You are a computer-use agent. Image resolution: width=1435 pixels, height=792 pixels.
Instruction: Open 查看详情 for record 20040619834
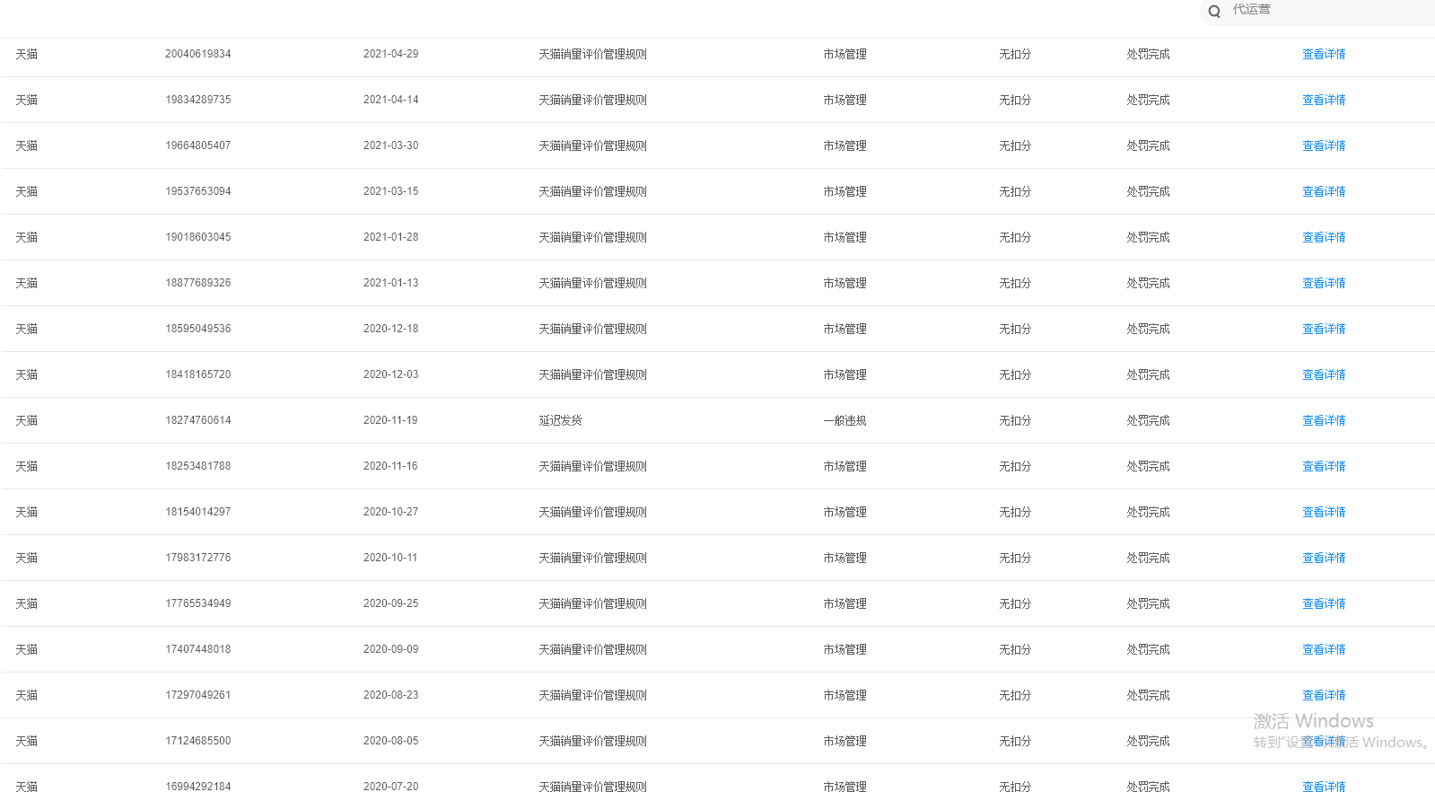pyautogui.click(x=1324, y=54)
